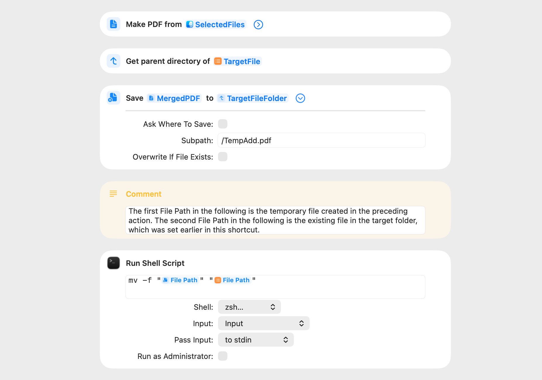
Task: Click the TargetFileFolder destination token
Action: [253, 98]
